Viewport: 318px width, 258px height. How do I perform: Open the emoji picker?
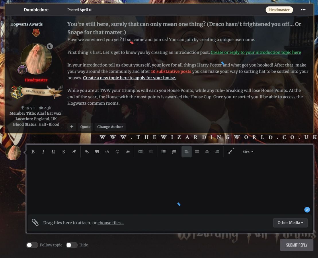(118, 152)
